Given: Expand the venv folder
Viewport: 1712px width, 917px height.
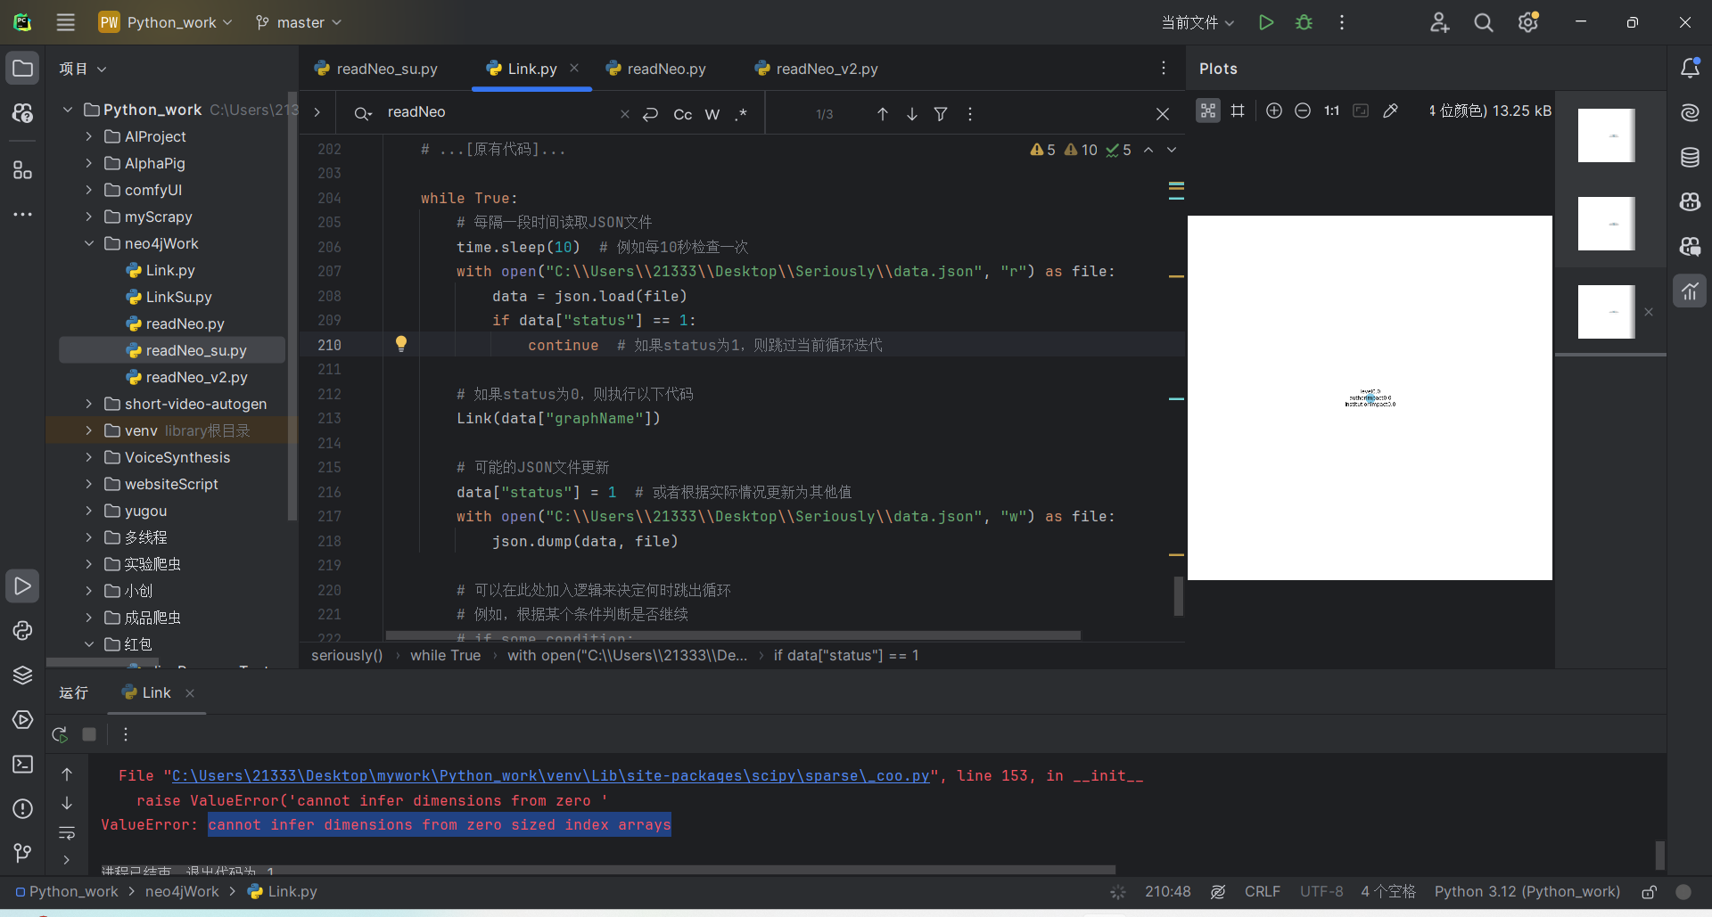Looking at the screenshot, I should (88, 430).
